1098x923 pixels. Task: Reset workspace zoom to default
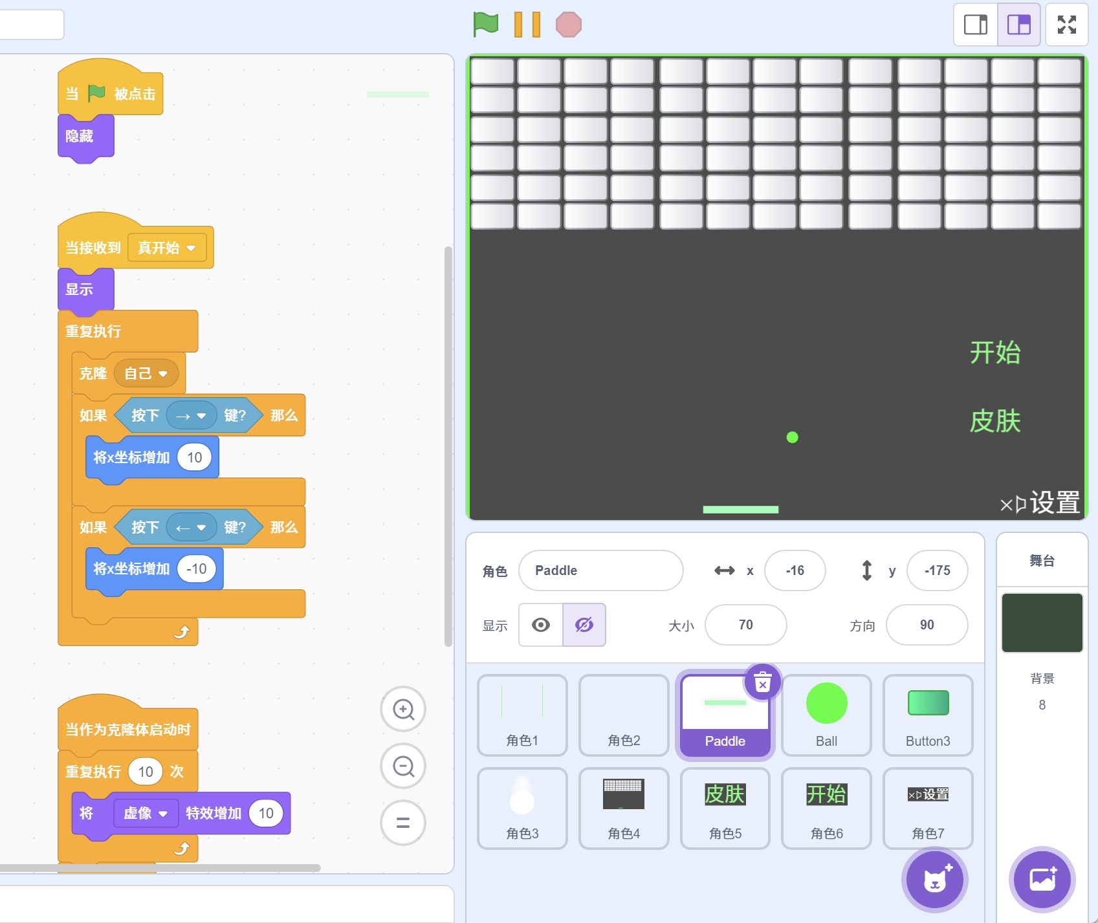click(x=403, y=823)
